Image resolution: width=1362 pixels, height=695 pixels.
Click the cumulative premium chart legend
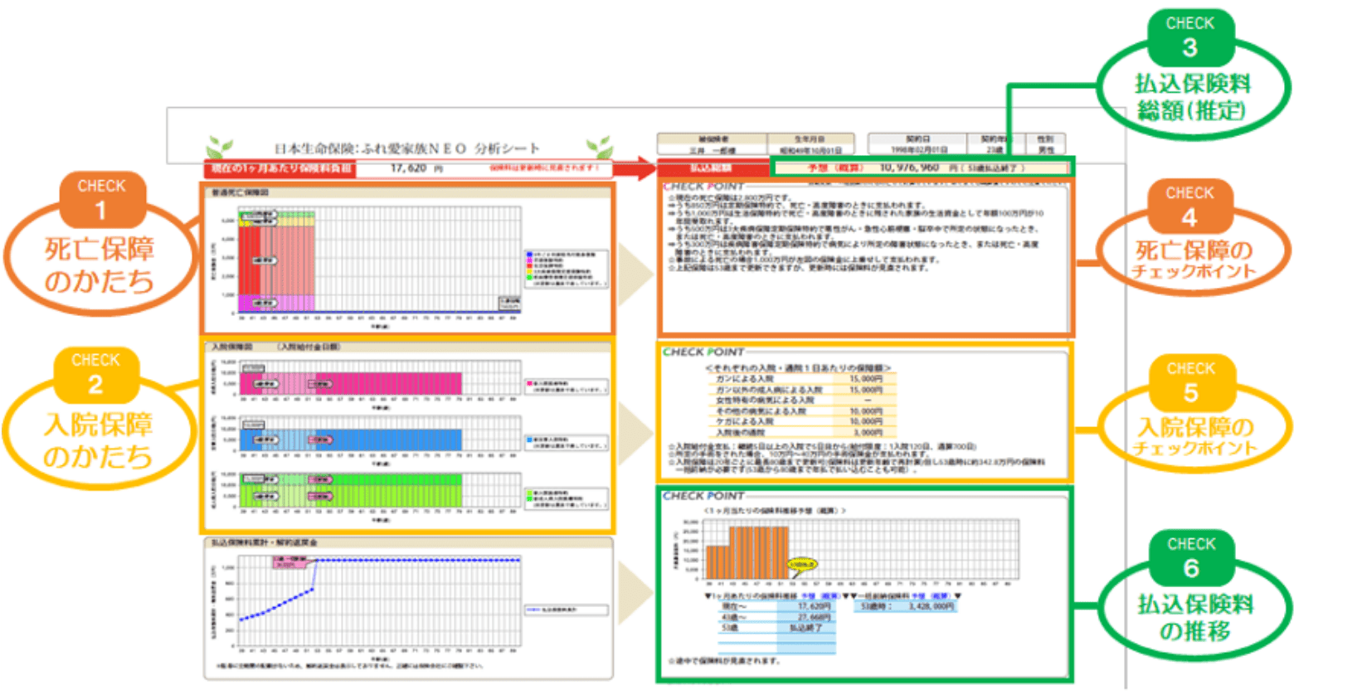pos(567,610)
